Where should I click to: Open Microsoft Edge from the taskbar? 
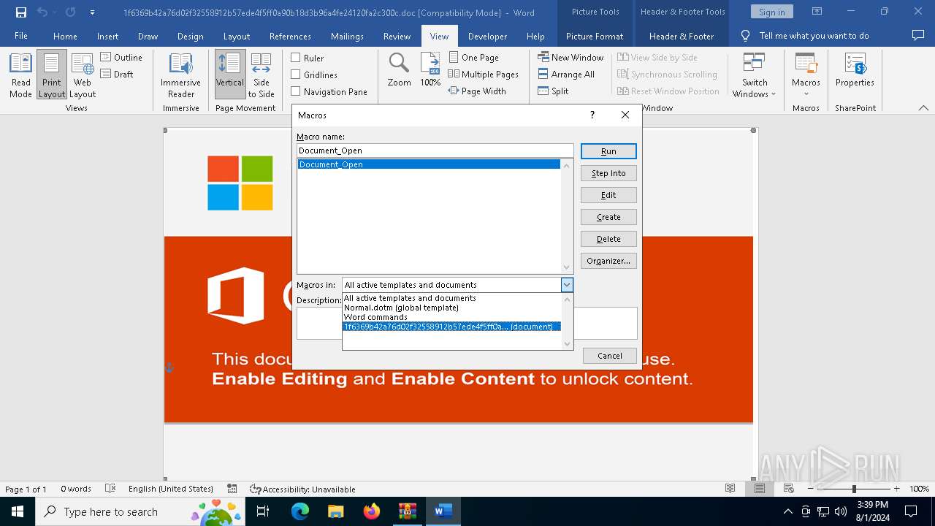300,511
